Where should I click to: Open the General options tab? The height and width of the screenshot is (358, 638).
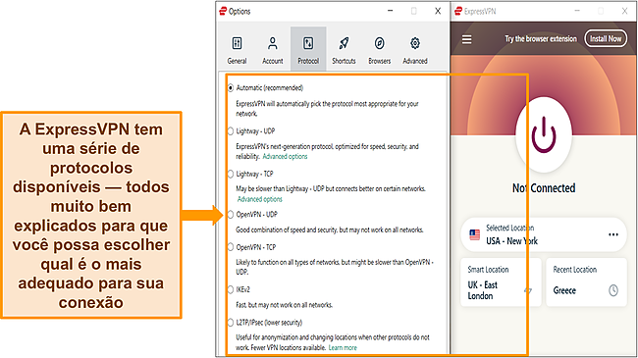[x=237, y=50]
